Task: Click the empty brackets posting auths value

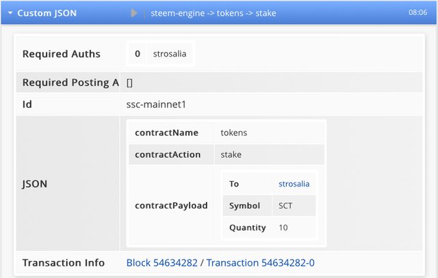Action: 129,83
